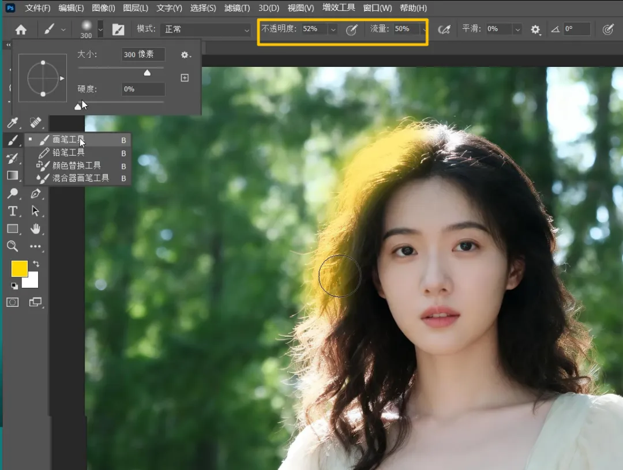
Task: Choose 混合器画笔工具 from the flyout
Action: [x=80, y=178]
